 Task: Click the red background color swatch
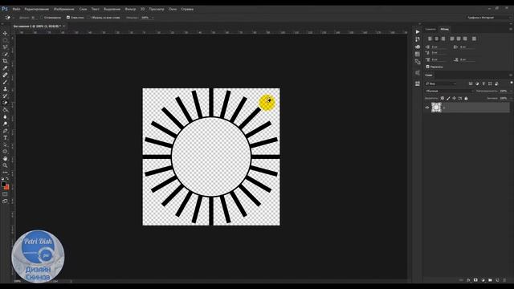[7, 187]
